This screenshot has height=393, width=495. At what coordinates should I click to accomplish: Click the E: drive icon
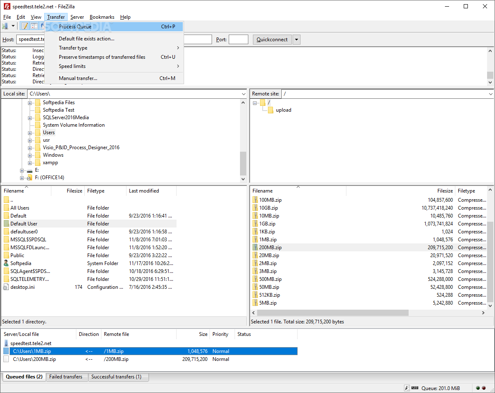[30, 170]
